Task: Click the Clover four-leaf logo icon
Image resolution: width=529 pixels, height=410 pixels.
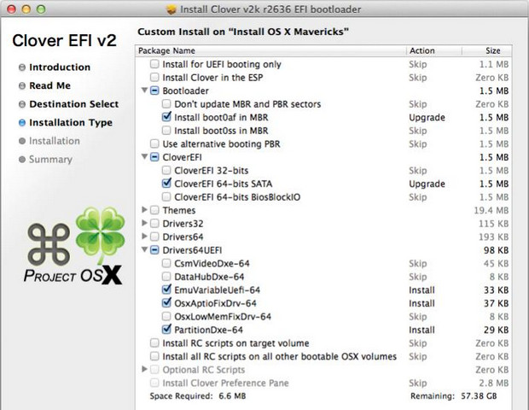Action: (100, 233)
